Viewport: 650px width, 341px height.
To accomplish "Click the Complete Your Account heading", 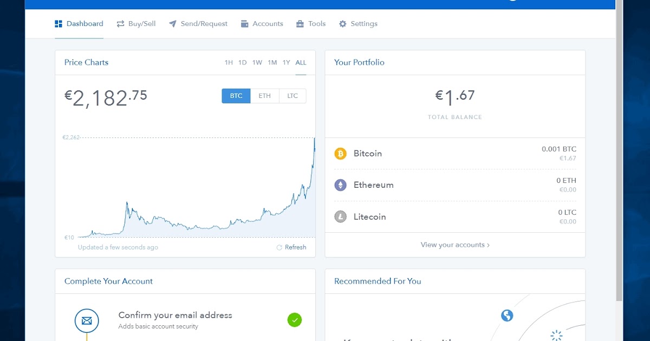I will pos(108,281).
